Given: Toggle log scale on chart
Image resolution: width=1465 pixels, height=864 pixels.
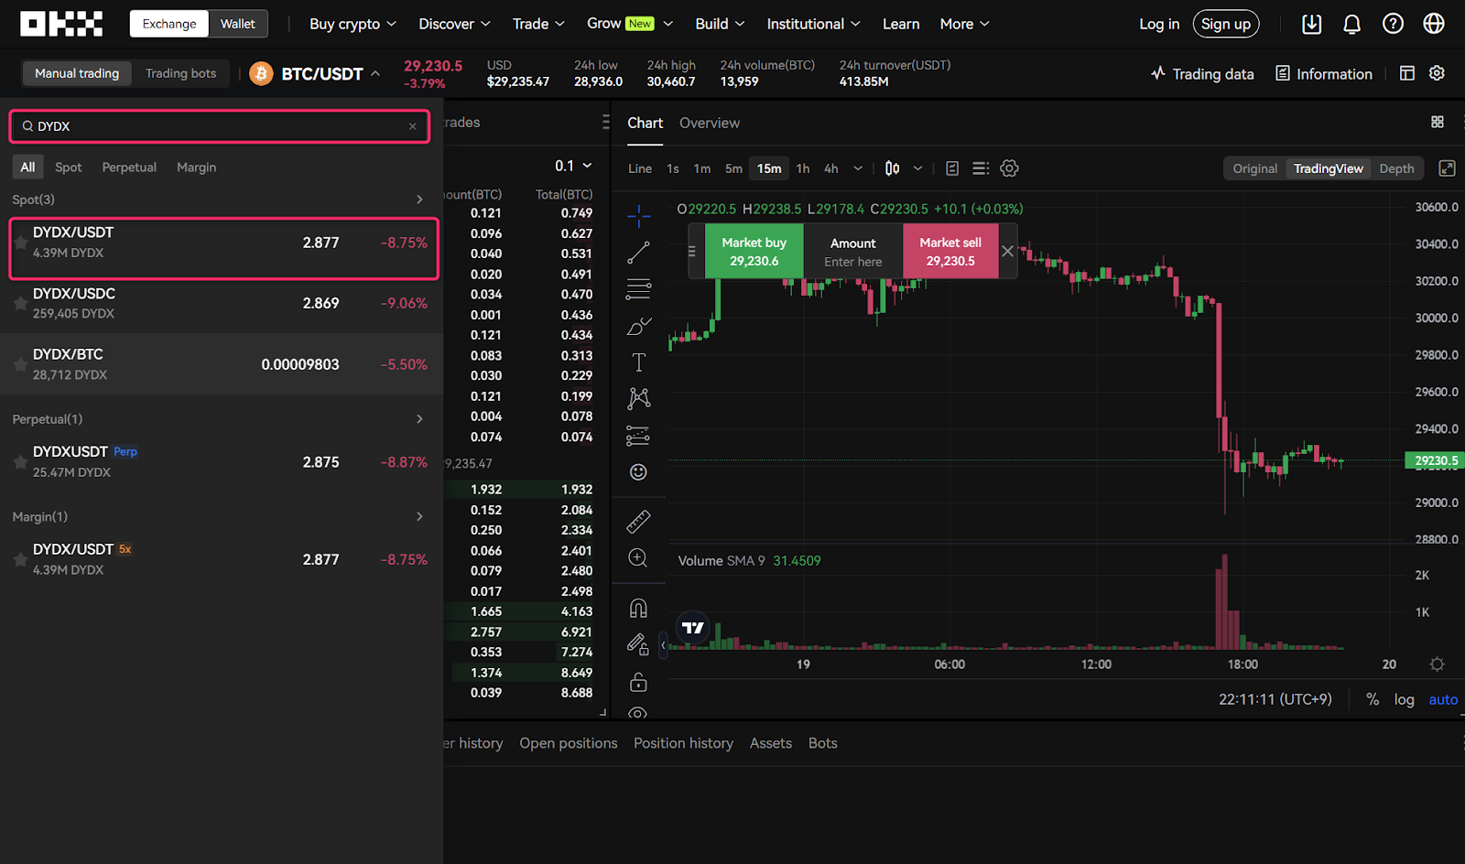Looking at the screenshot, I should pyautogui.click(x=1404, y=699).
